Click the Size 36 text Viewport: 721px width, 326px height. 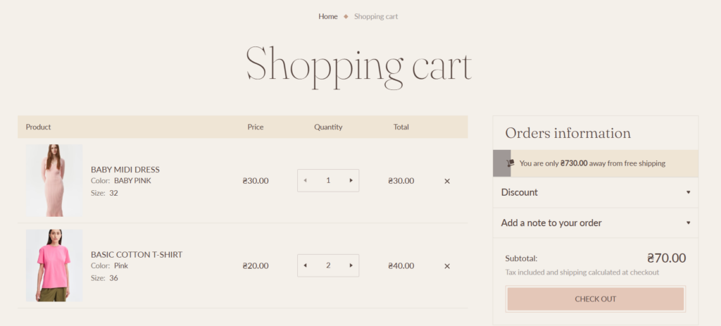(104, 278)
